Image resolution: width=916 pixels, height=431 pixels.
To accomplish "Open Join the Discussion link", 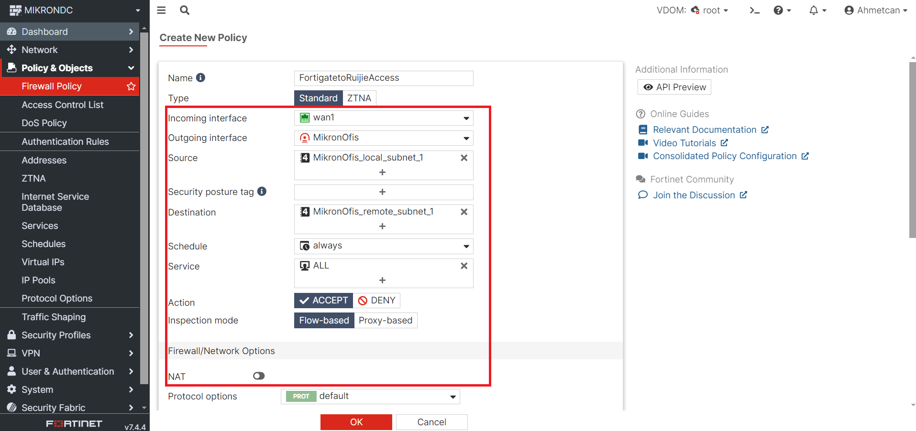I will (694, 195).
